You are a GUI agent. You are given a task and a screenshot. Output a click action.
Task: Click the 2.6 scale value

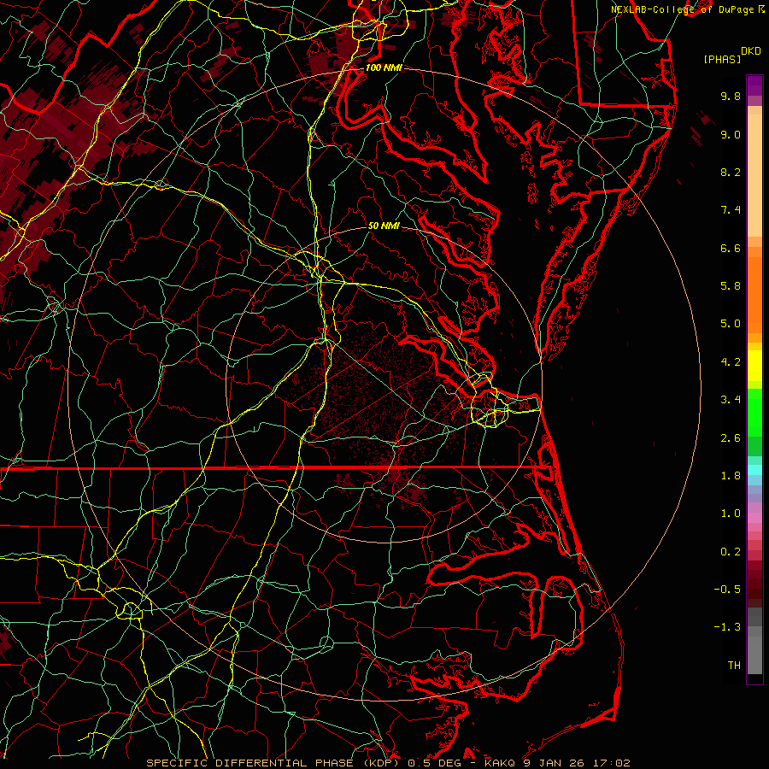tap(731, 438)
